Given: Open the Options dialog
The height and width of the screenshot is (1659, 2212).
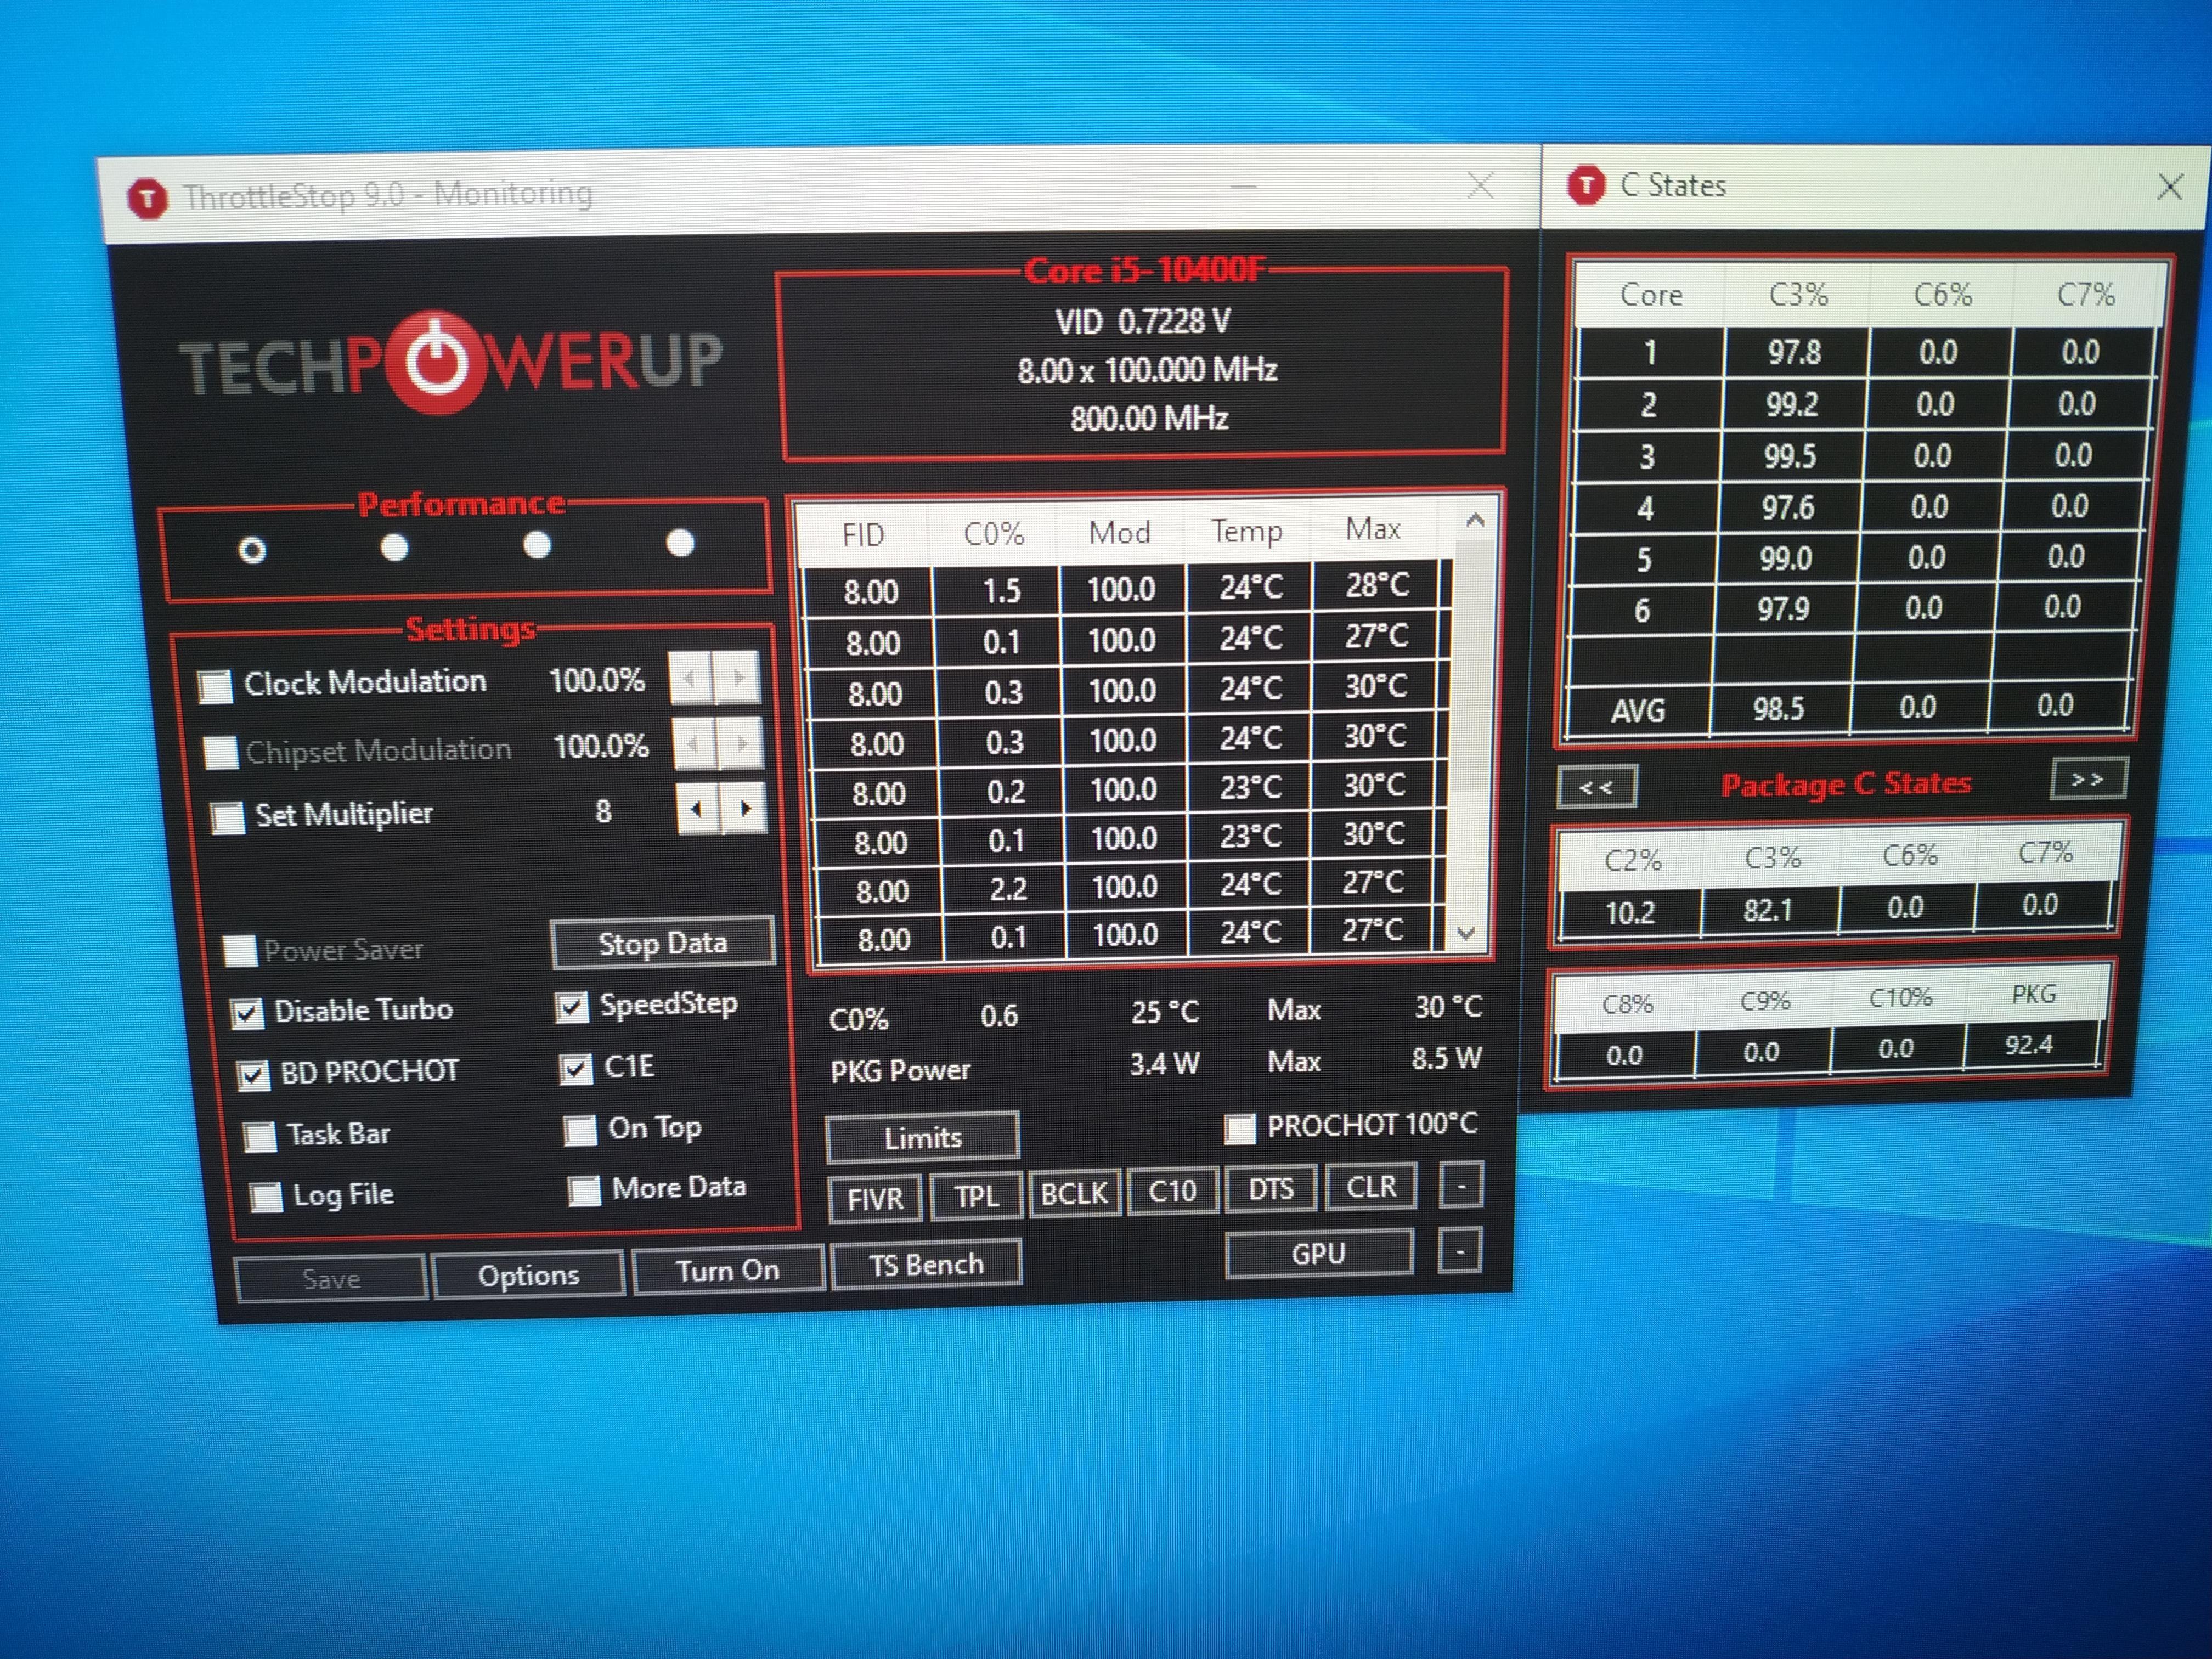Looking at the screenshot, I should pos(528,1275).
